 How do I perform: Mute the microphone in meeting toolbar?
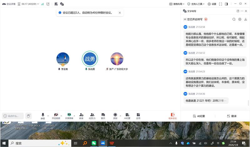tap(43, 115)
